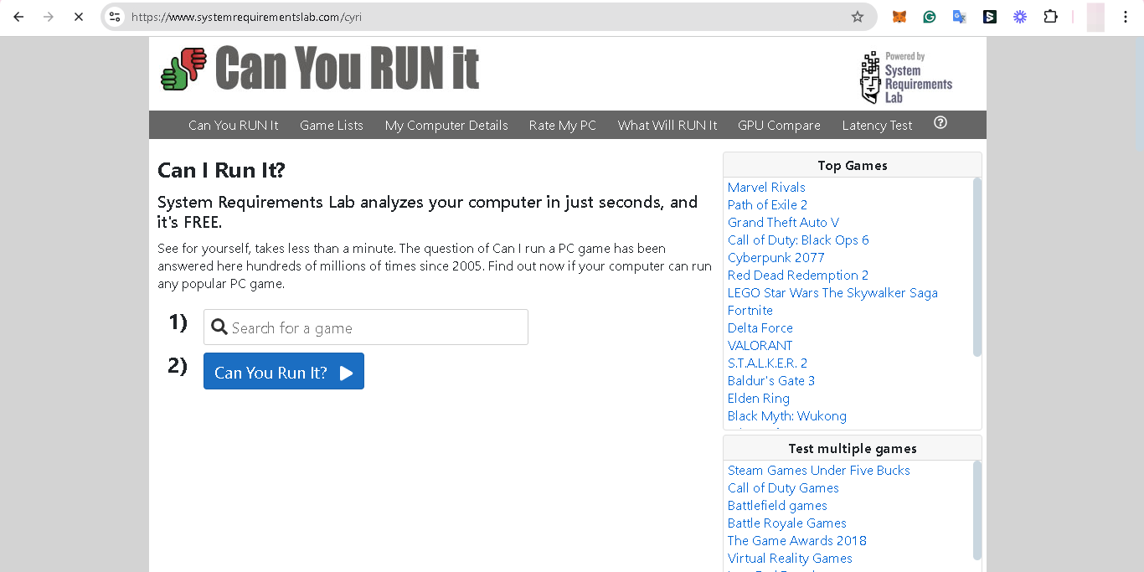Viewport: 1144px width, 572px height.
Task: Open Battle Royale Games link
Action: click(787, 523)
